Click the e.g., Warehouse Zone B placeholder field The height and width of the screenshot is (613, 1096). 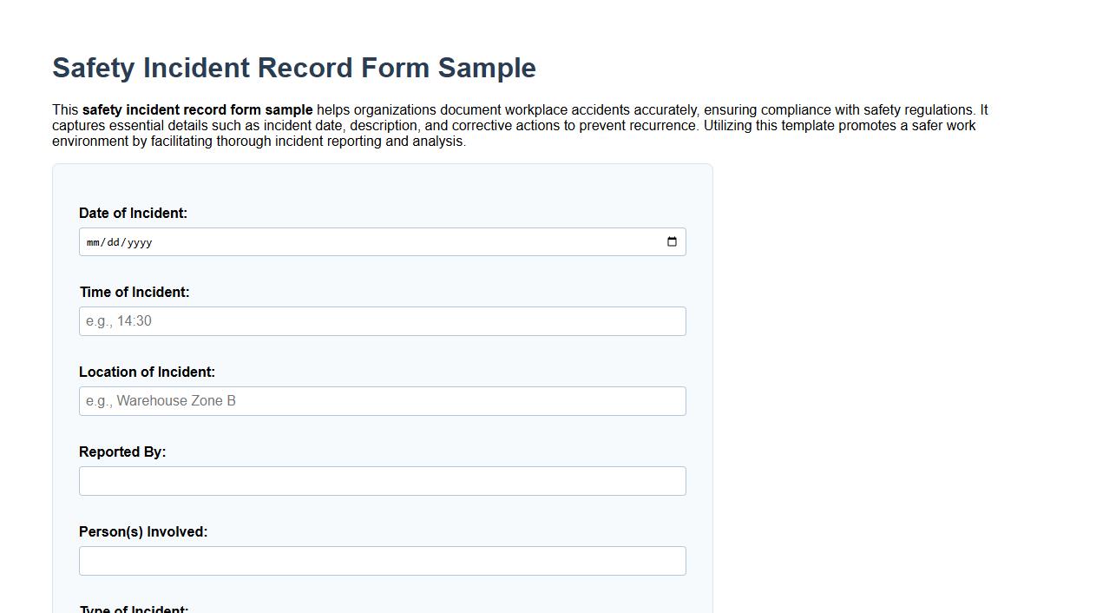point(382,400)
